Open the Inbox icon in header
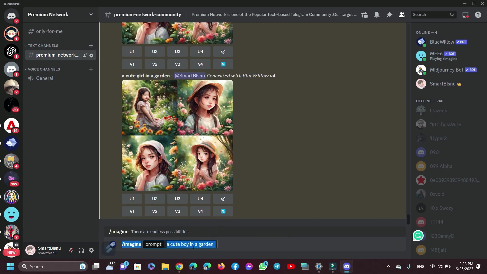This screenshot has width=487, height=274. pos(465,15)
